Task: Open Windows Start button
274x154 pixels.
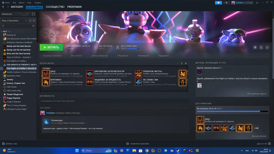Action: 77,151
